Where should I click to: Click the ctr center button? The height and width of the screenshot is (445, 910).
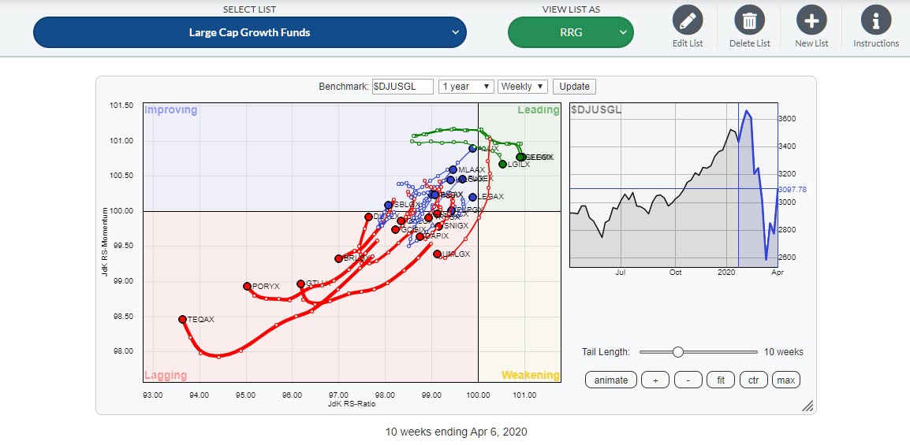pos(753,380)
